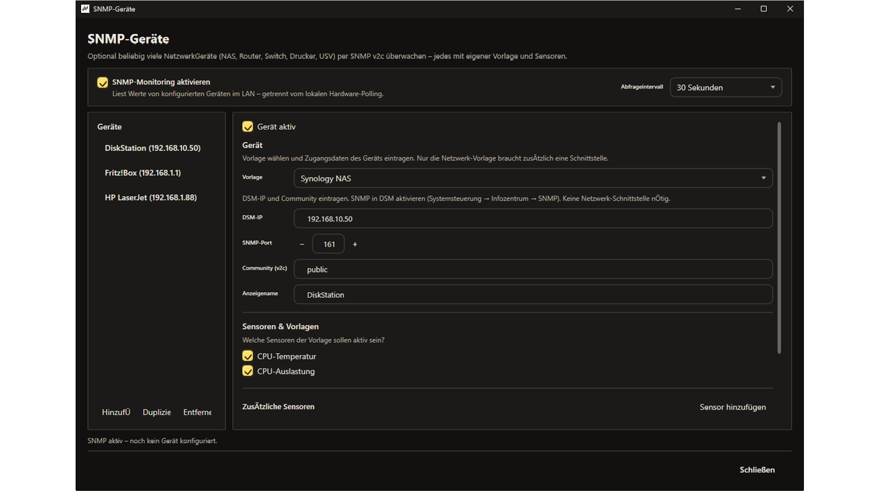Expand the Vorlage Synology NAS dropdown
The width and height of the screenshot is (880, 495).
[533, 178]
